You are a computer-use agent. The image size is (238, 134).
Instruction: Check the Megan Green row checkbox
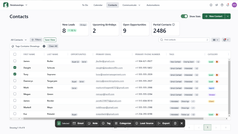pos(15,94)
